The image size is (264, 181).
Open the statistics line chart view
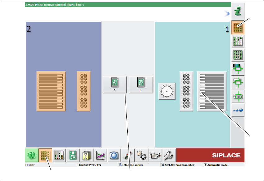click(100, 155)
